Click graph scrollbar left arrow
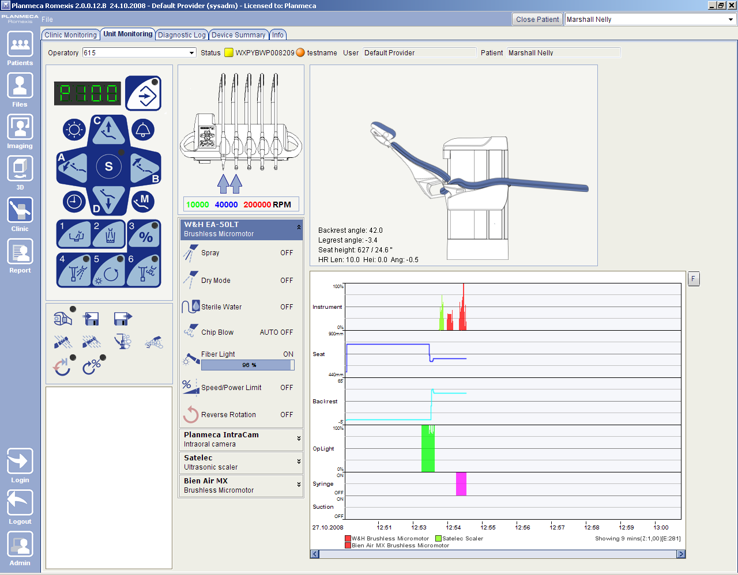The height and width of the screenshot is (575, 738). [315, 554]
